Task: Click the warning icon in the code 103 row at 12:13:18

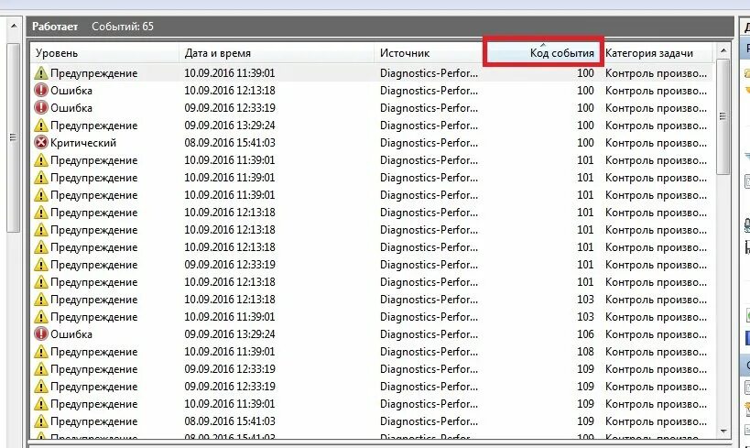Action: click(x=41, y=300)
